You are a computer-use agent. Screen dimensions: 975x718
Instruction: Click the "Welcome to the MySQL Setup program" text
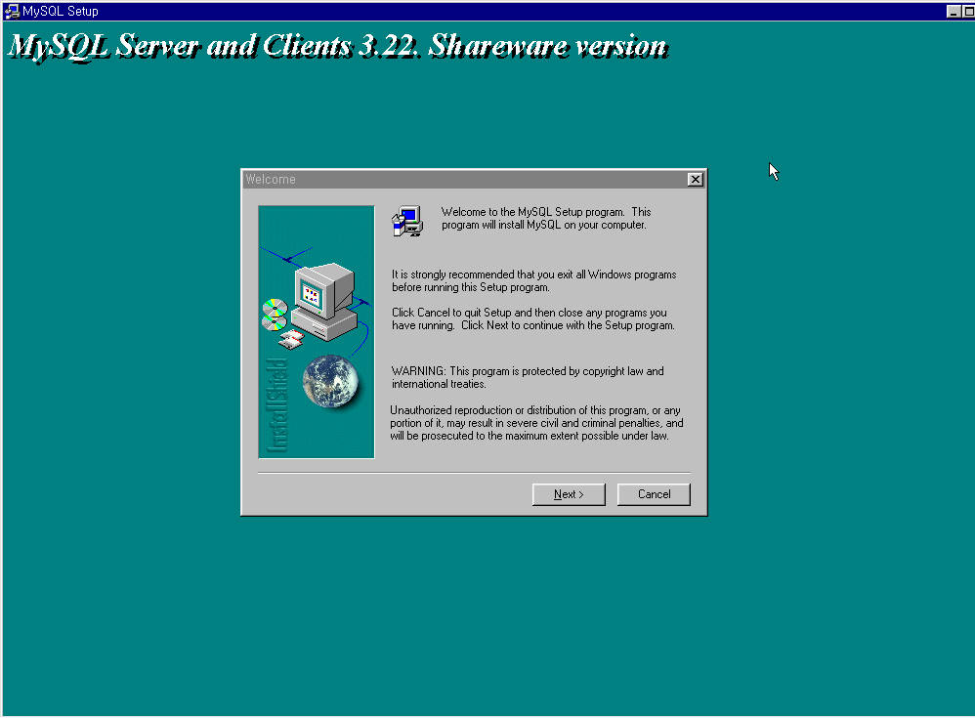pyautogui.click(x=546, y=218)
